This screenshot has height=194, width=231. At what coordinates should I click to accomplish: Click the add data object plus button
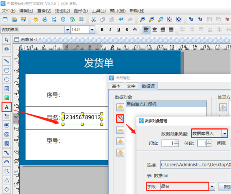click(121, 107)
